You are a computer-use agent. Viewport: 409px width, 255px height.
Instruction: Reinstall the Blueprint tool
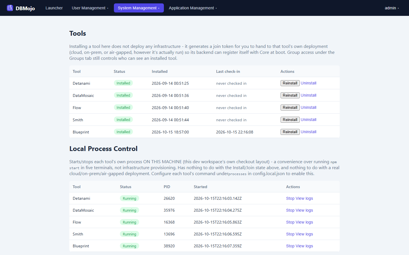click(290, 132)
